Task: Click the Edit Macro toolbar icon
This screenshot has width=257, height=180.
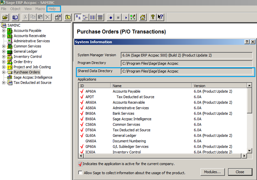Action: [x=133, y=17]
